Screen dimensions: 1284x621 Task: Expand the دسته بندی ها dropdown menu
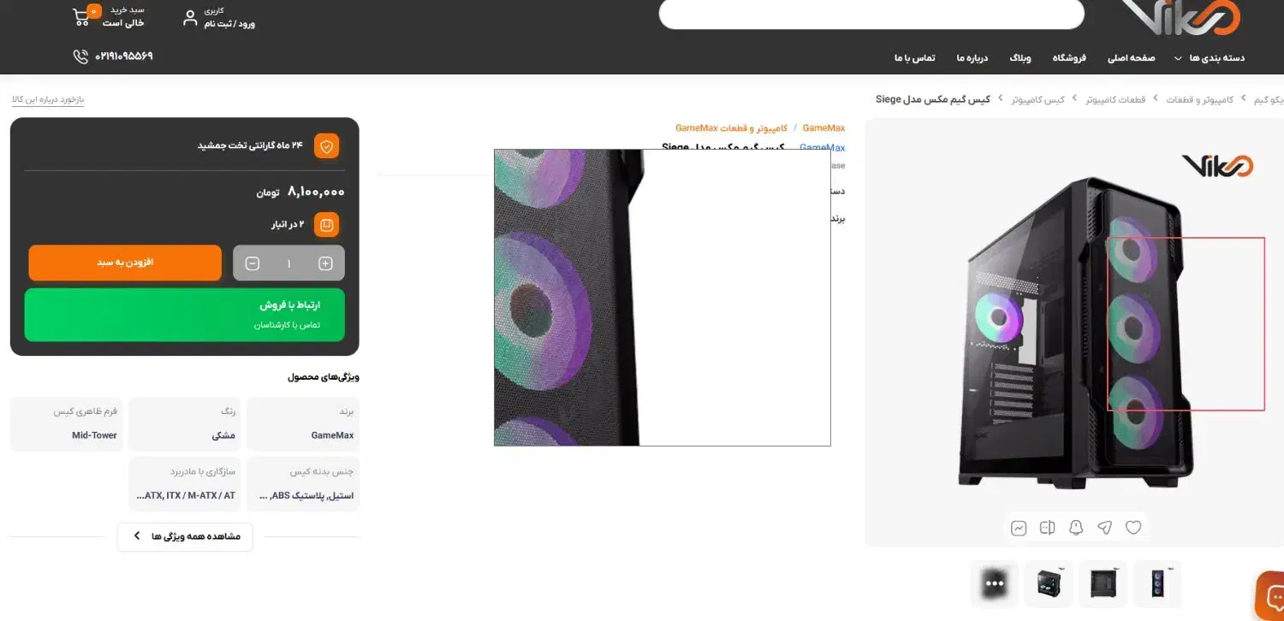1209,58
